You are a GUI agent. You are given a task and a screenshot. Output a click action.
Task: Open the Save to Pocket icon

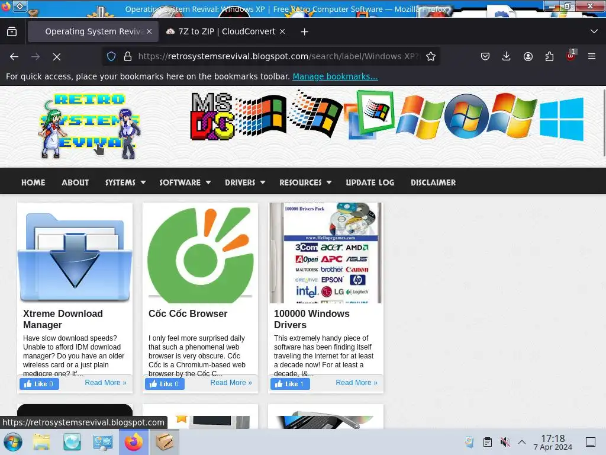click(x=485, y=56)
